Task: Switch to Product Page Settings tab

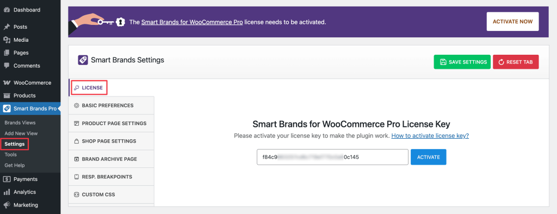Action: tap(111, 124)
